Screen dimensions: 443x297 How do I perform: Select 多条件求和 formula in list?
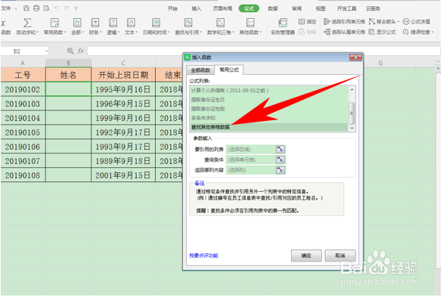pos(269,118)
